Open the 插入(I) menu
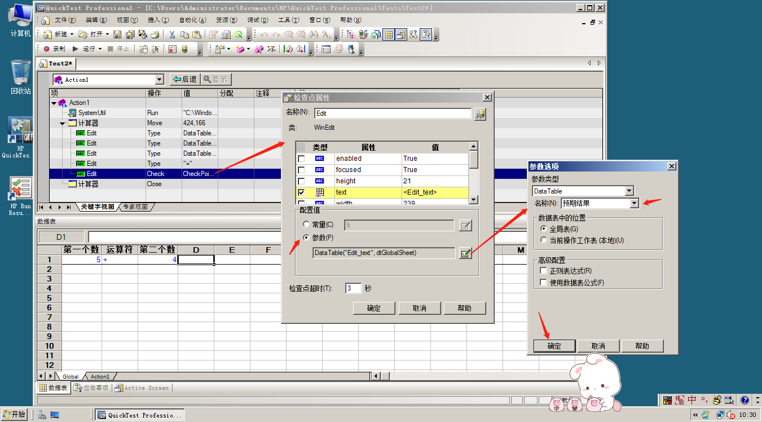762x422 pixels. (x=158, y=20)
